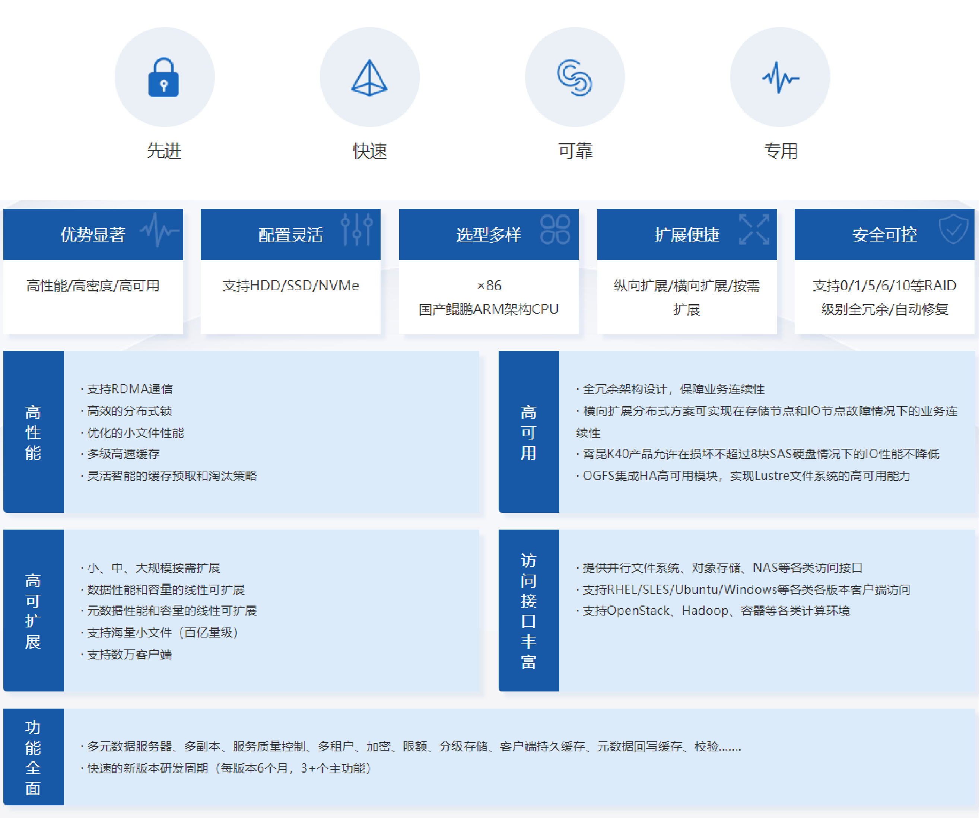The width and height of the screenshot is (979, 818).
Task: Click the pulse waveform icon above 专用
Action: tap(781, 78)
